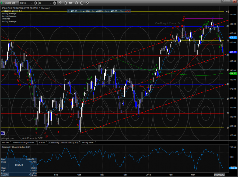Click the eraser tool icon
238x177 pixels.
pyautogui.click(x=87, y=3)
